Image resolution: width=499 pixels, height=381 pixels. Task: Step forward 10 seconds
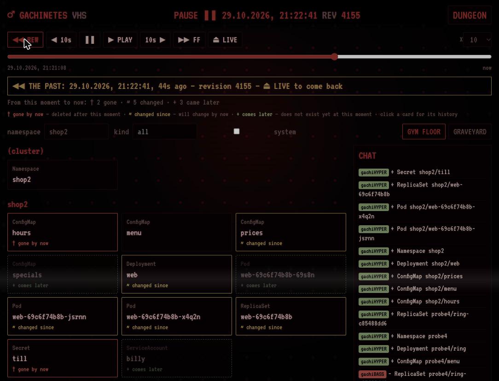[155, 40]
